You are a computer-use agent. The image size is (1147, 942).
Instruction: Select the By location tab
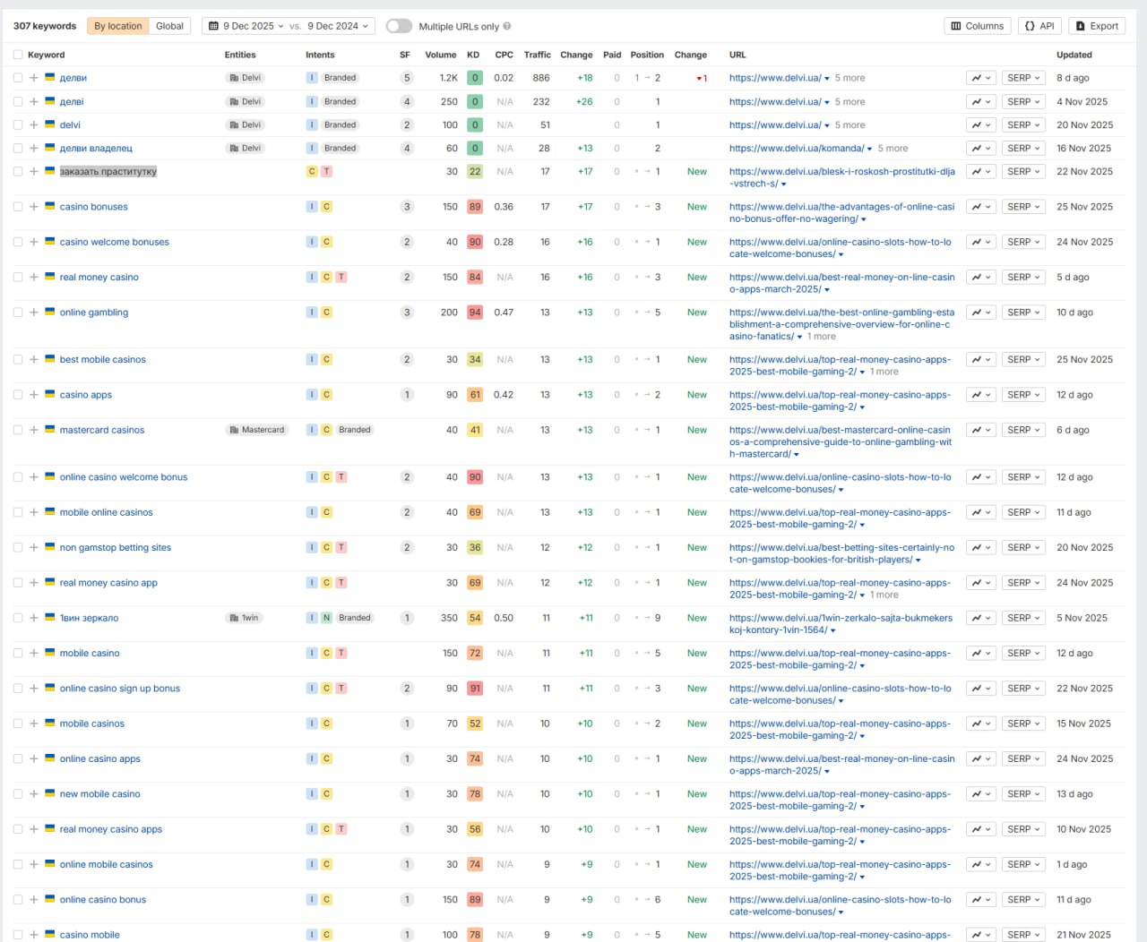(x=118, y=26)
